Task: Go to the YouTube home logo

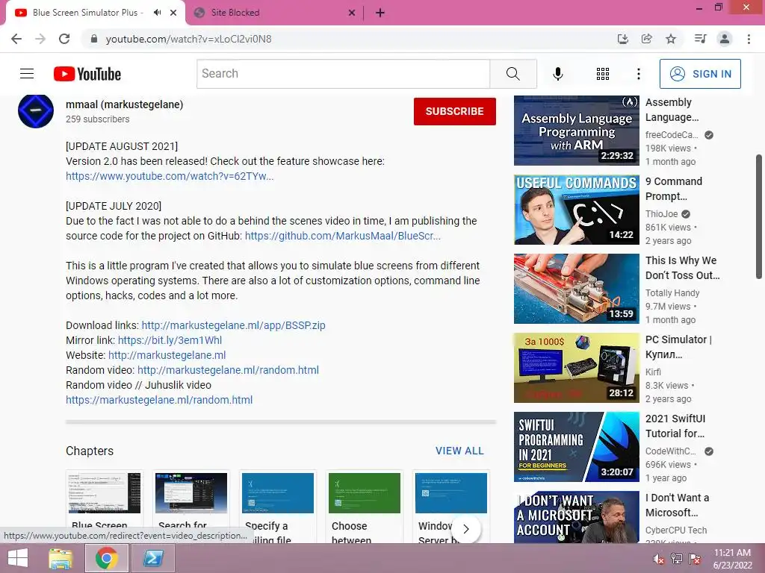Action: pos(87,74)
